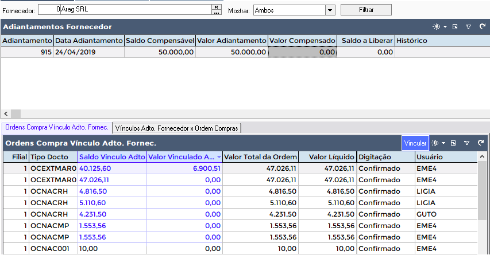Viewport: 490px width, 255px height.
Task: Click Saldo Vinculo value 40.125,60
Action: (x=112, y=168)
